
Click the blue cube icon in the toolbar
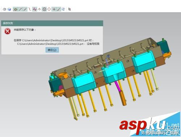pyautogui.click(x=9, y=9)
